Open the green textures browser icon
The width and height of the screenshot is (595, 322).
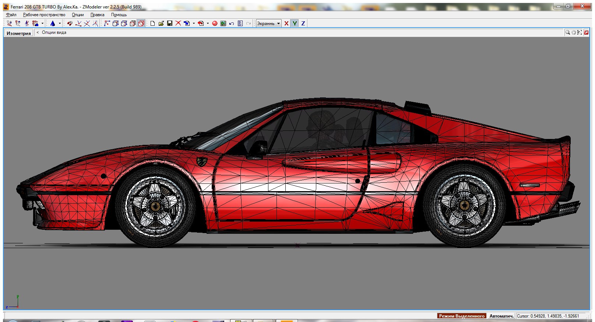[223, 24]
